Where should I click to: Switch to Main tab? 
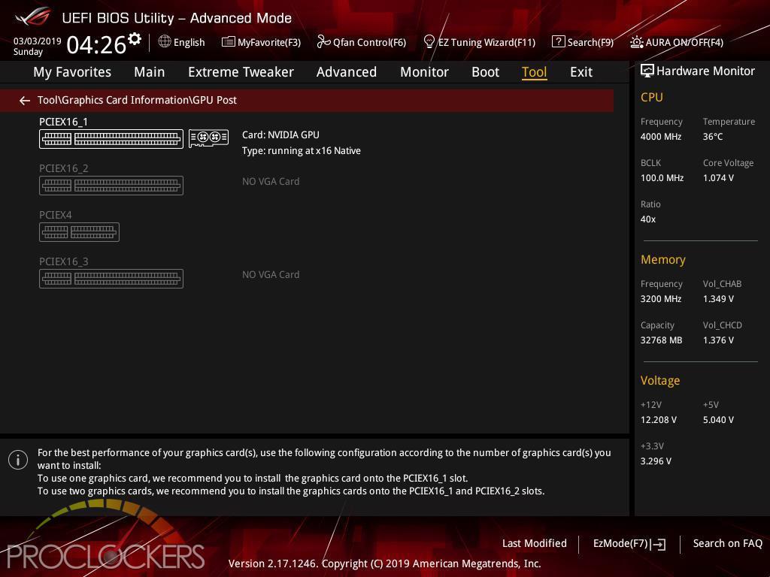[150, 72]
